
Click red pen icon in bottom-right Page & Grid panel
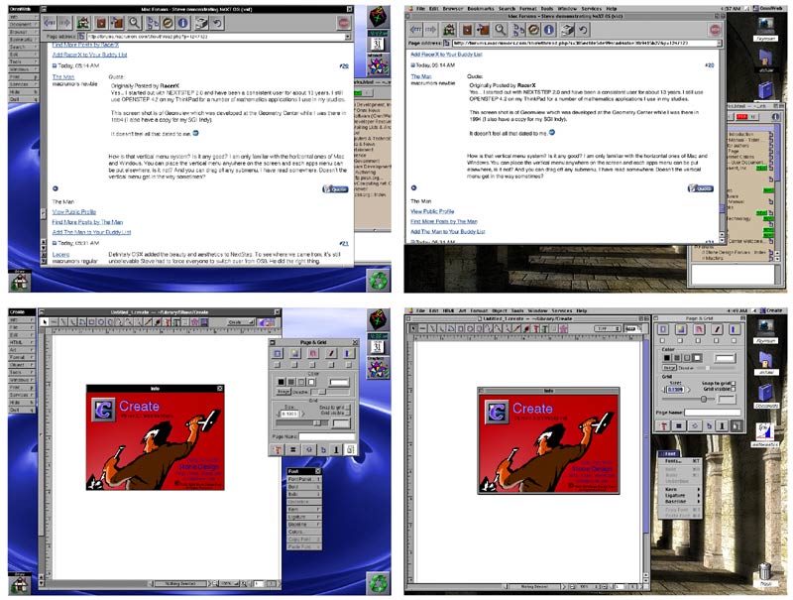717,329
